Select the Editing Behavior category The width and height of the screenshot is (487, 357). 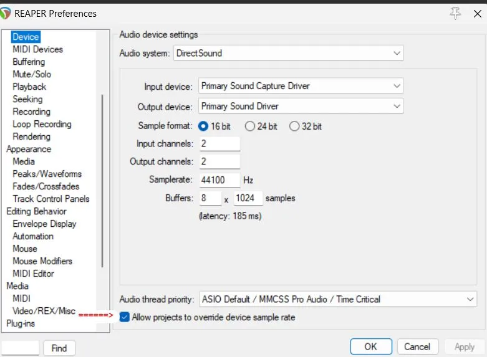click(36, 211)
